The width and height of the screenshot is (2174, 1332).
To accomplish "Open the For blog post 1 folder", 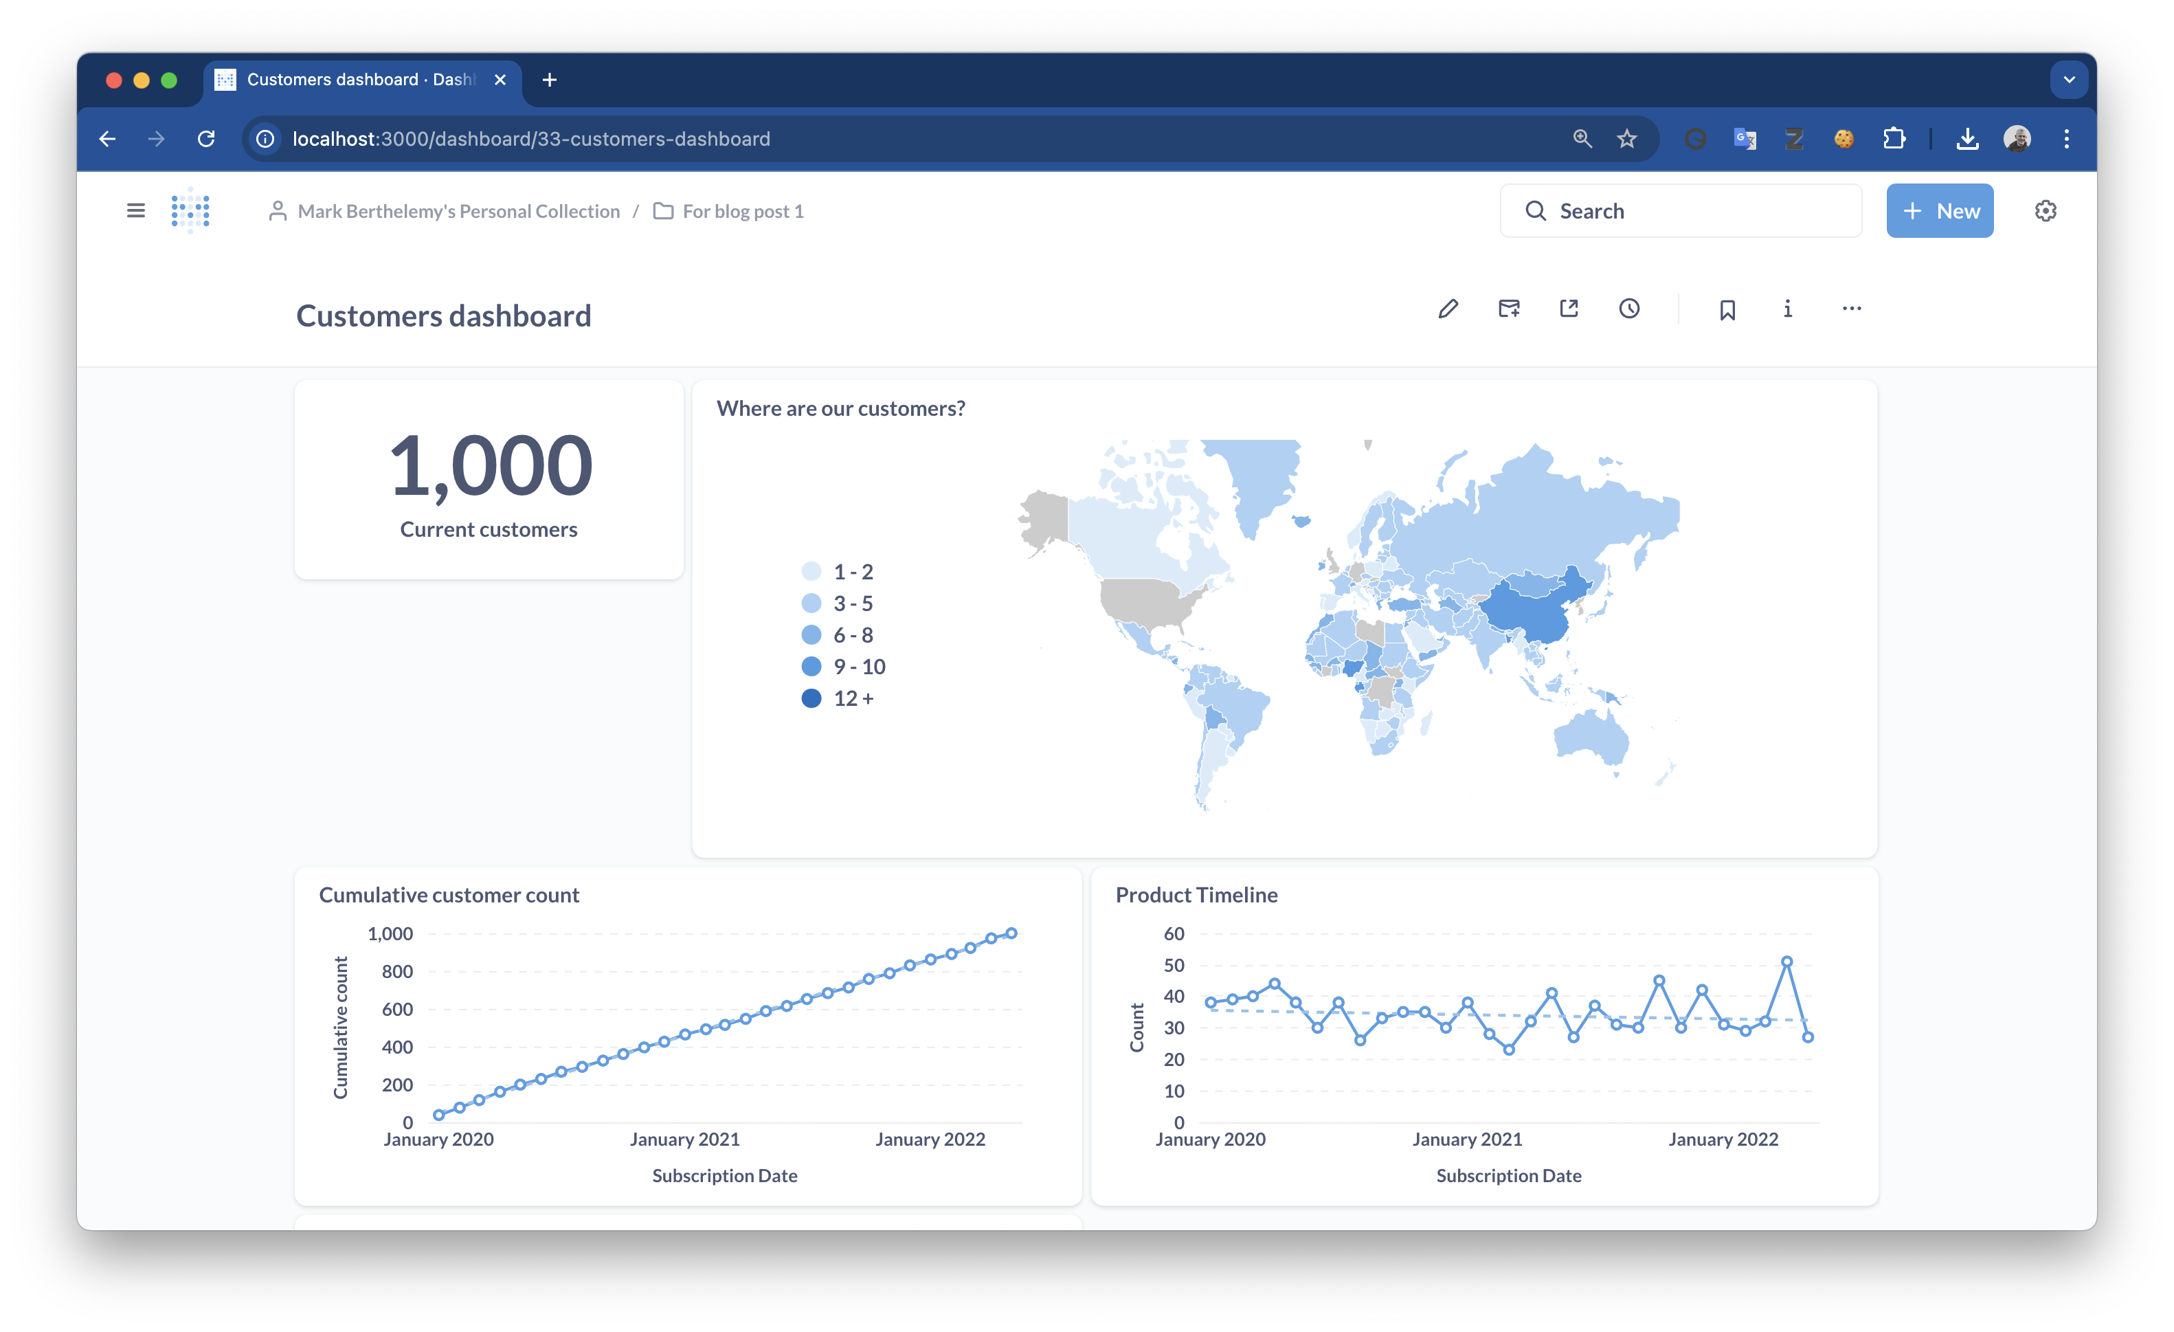I will tap(728, 211).
